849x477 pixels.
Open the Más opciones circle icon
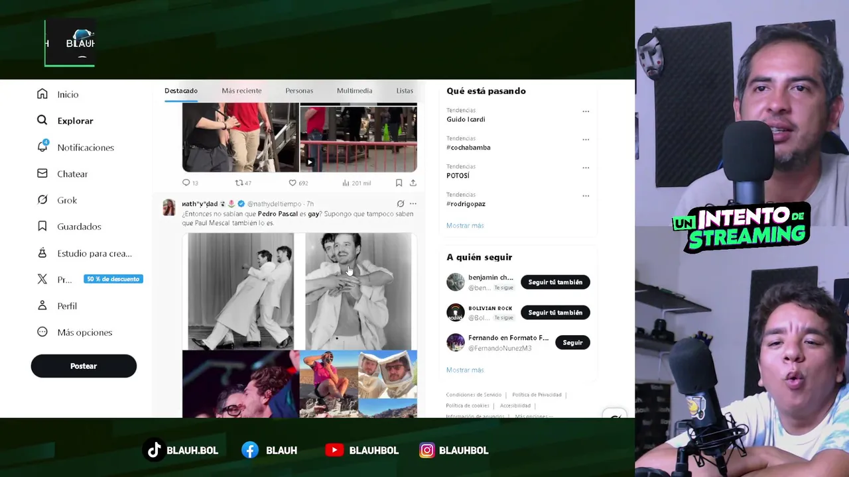point(42,332)
